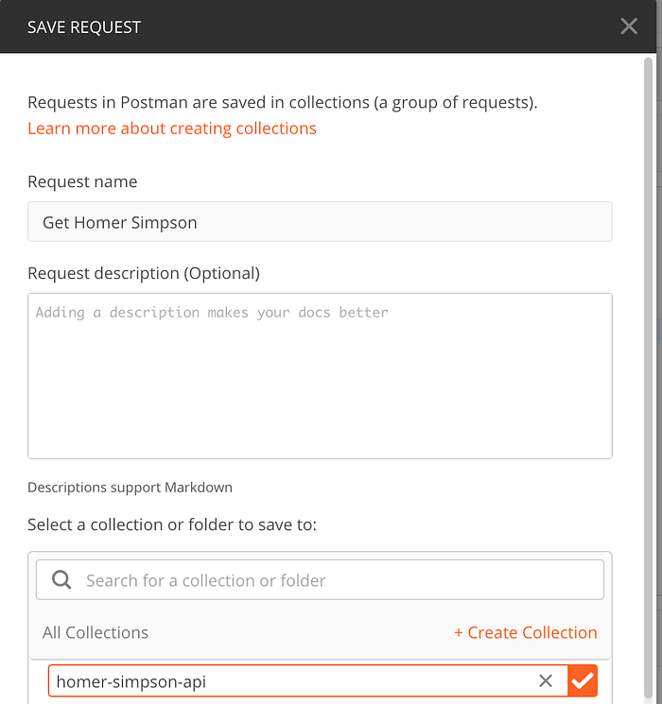The height and width of the screenshot is (704, 662).
Task: Cancel new collection with the X icon
Action: point(546,681)
